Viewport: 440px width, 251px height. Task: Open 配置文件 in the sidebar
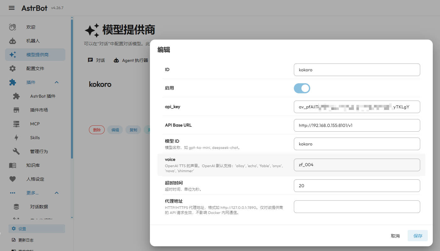(35, 68)
